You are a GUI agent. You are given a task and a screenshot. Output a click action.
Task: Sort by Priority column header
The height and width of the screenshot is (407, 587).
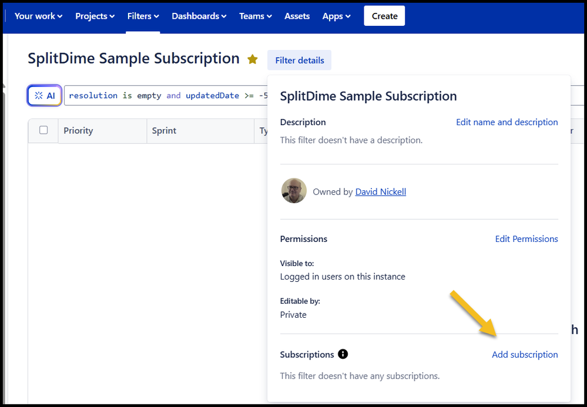pos(102,131)
